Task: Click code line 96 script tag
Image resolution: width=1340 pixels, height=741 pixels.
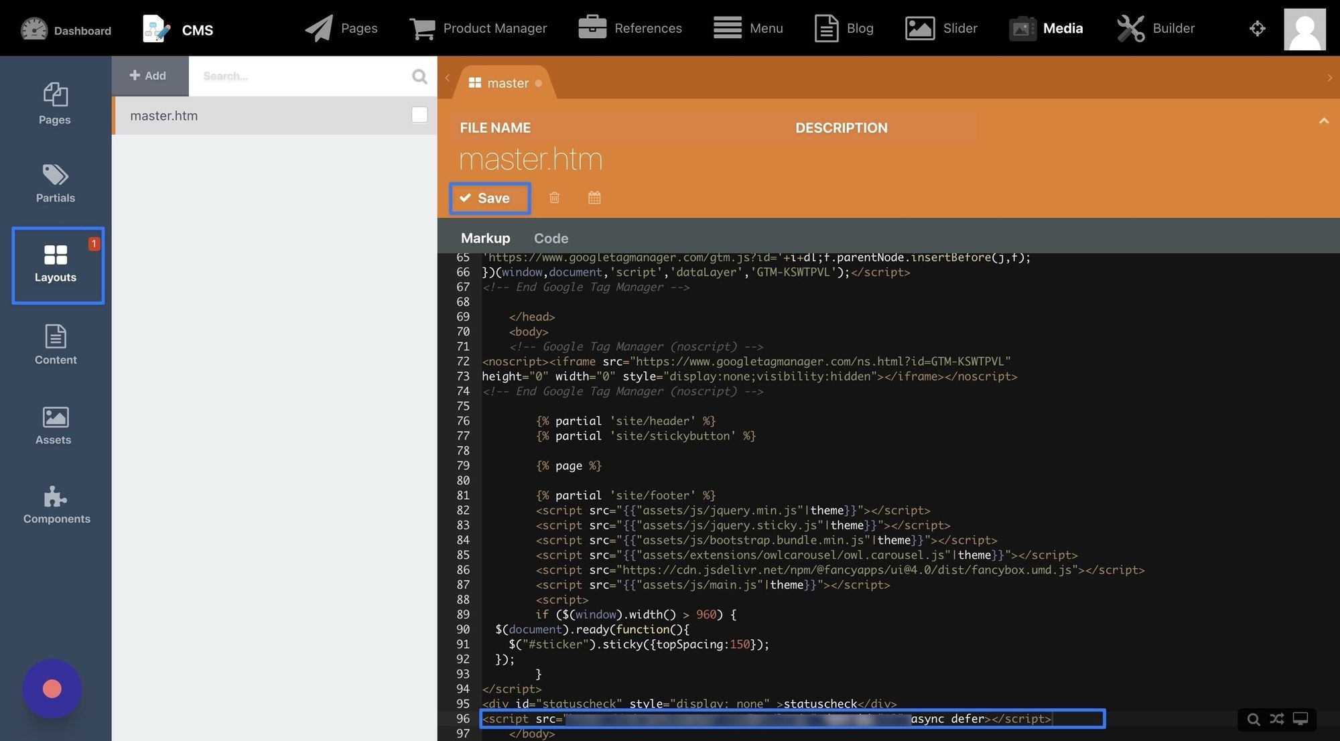Action: (793, 719)
